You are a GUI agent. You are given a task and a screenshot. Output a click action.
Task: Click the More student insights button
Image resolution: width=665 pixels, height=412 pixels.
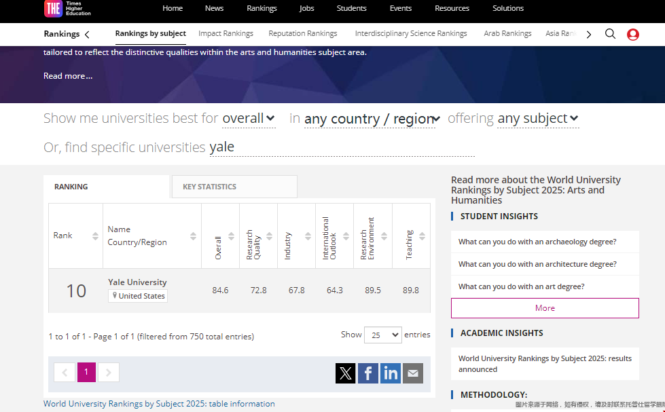coord(545,308)
